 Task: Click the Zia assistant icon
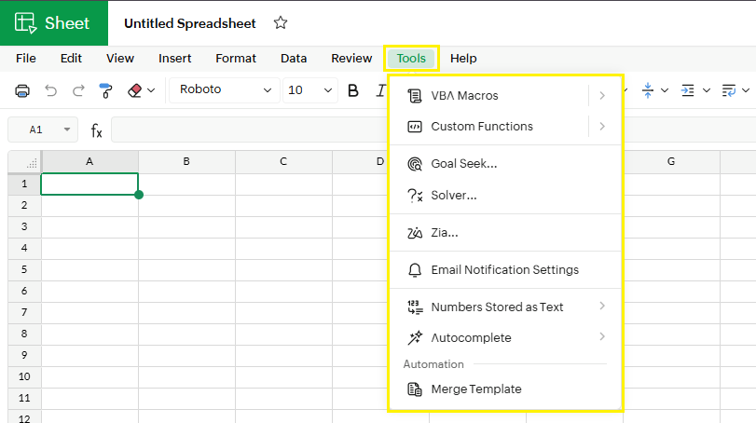coord(415,233)
